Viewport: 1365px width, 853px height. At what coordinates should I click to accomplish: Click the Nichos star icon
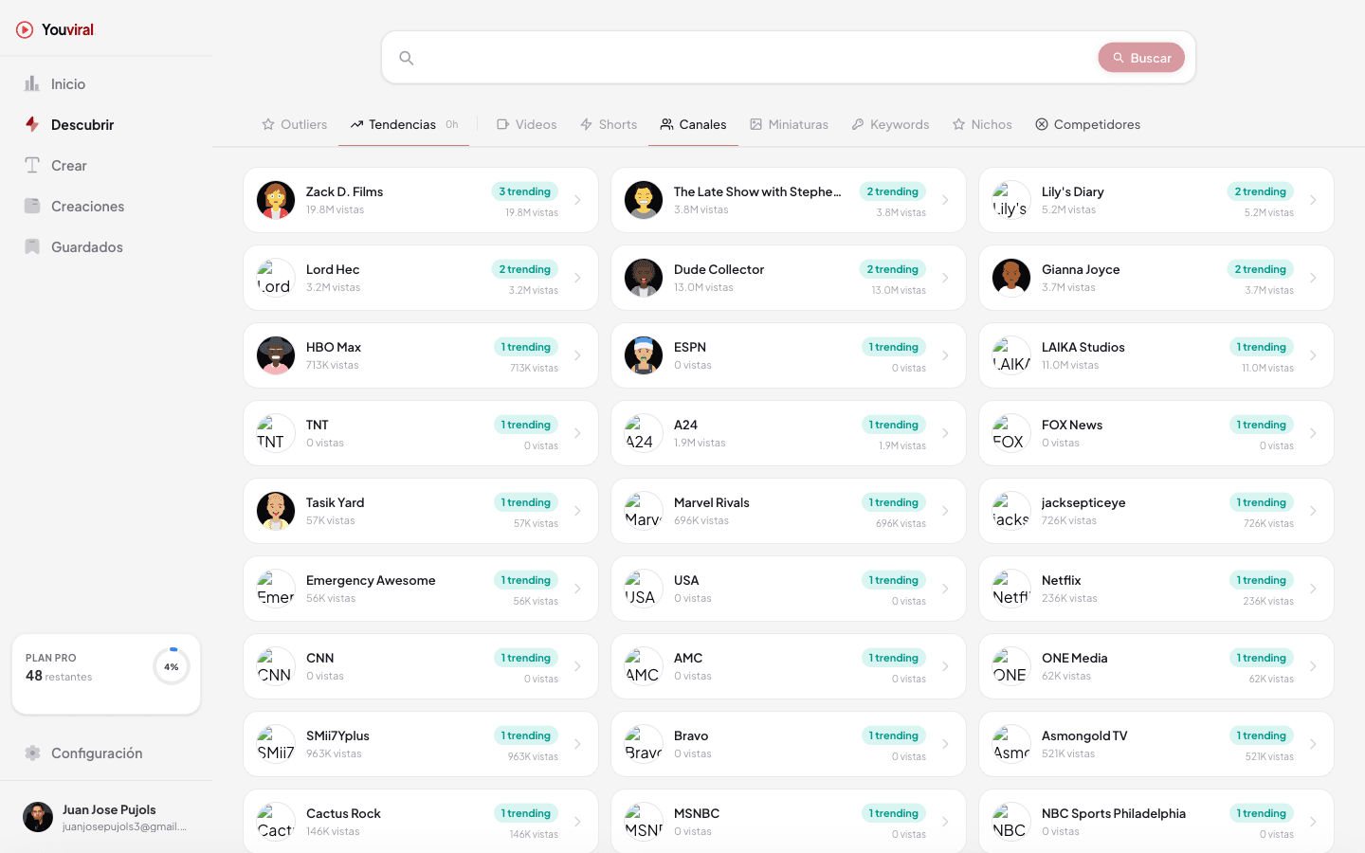click(959, 124)
